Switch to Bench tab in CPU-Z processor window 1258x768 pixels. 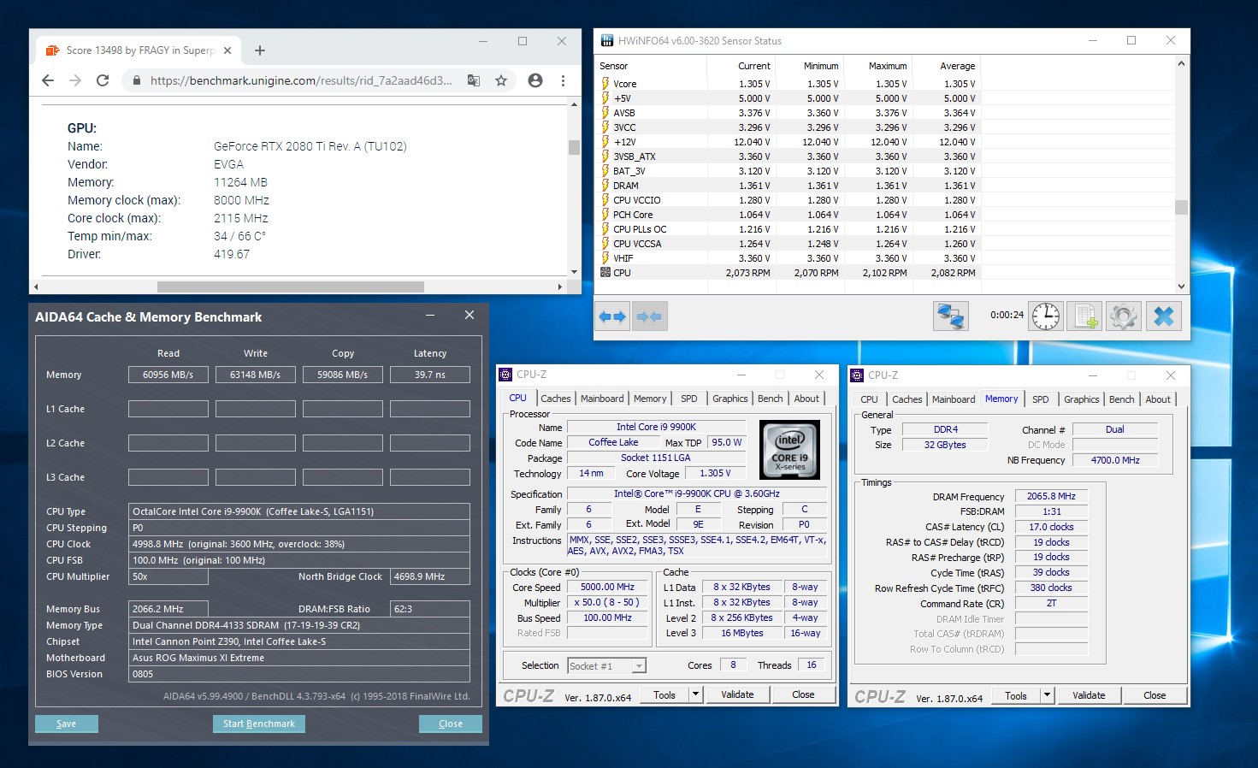(x=770, y=399)
